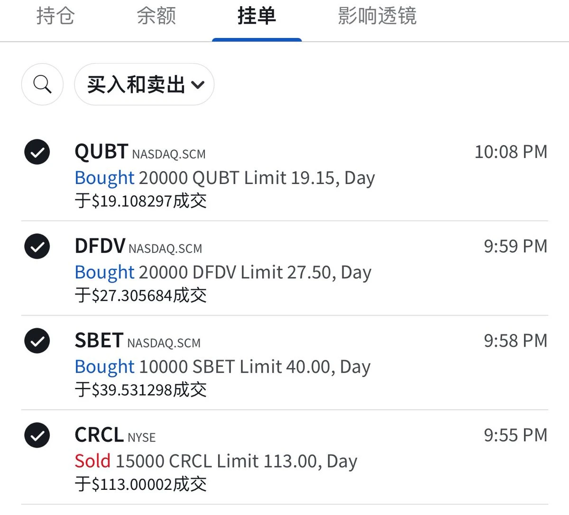Click the filled checkmark icon beside SBET

coord(37,340)
